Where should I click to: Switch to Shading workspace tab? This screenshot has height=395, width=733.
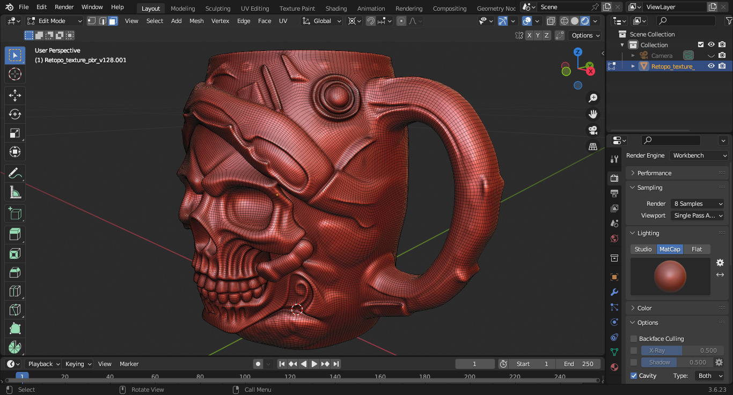pos(336,9)
